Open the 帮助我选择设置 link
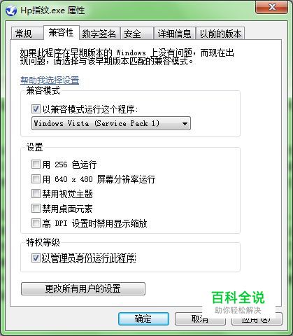Viewport: 293px width, 336px height. pyautogui.click(x=50, y=80)
